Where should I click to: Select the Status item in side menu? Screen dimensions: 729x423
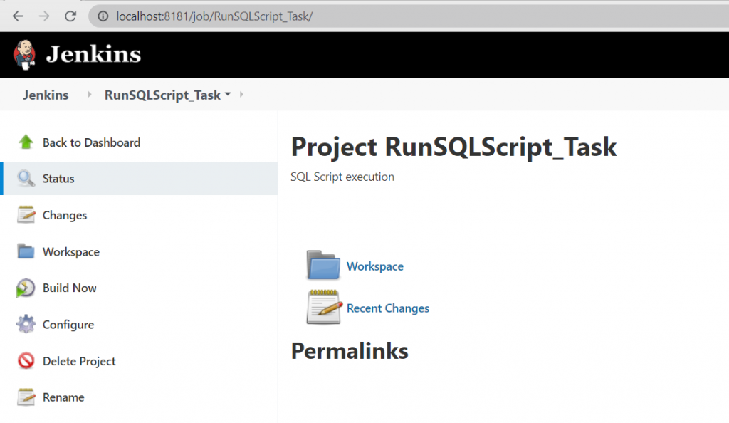[58, 179]
